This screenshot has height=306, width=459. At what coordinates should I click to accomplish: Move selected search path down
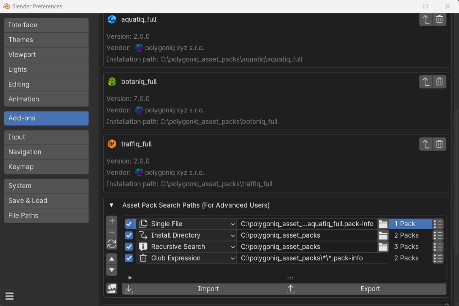[112, 270]
